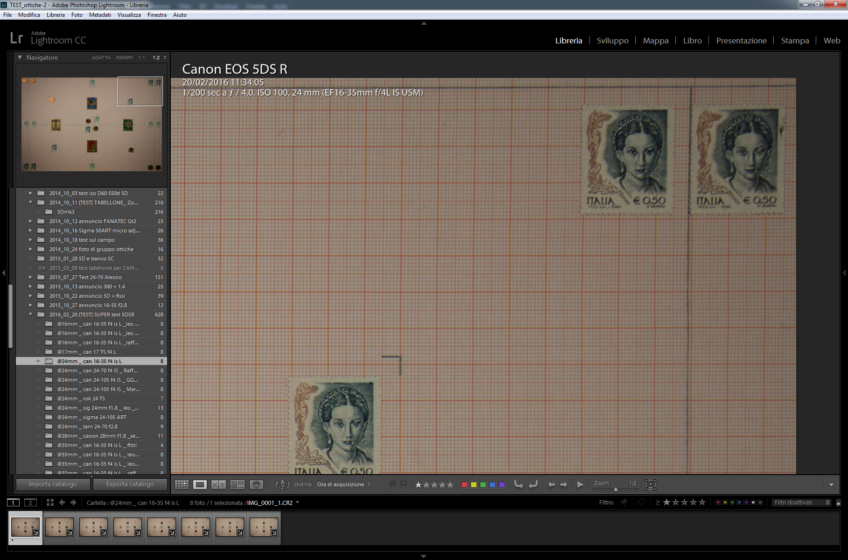Start impromptu slideshow
848x560 pixels.
[x=581, y=484]
